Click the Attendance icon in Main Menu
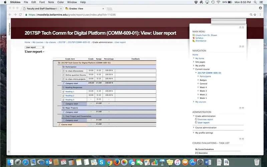The width and height of the screenshot is (267, 167). 194,41
